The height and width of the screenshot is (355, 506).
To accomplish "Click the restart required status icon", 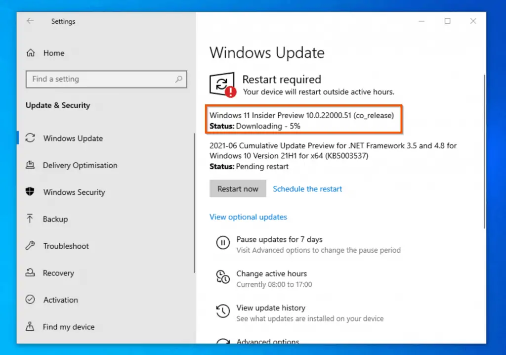I will click(223, 85).
